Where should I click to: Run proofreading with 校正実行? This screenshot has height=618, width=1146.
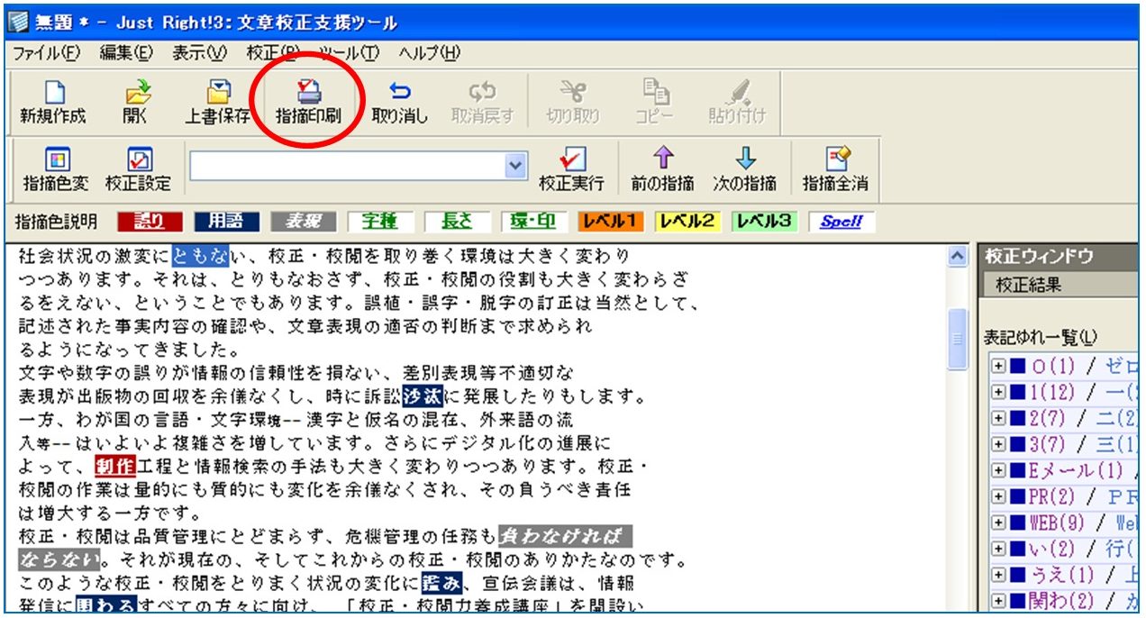pyautogui.click(x=572, y=169)
